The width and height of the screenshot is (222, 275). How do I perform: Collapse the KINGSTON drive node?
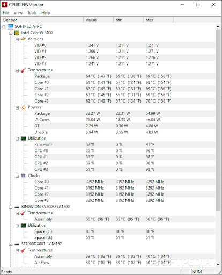pyautogui.click(x=11, y=207)
